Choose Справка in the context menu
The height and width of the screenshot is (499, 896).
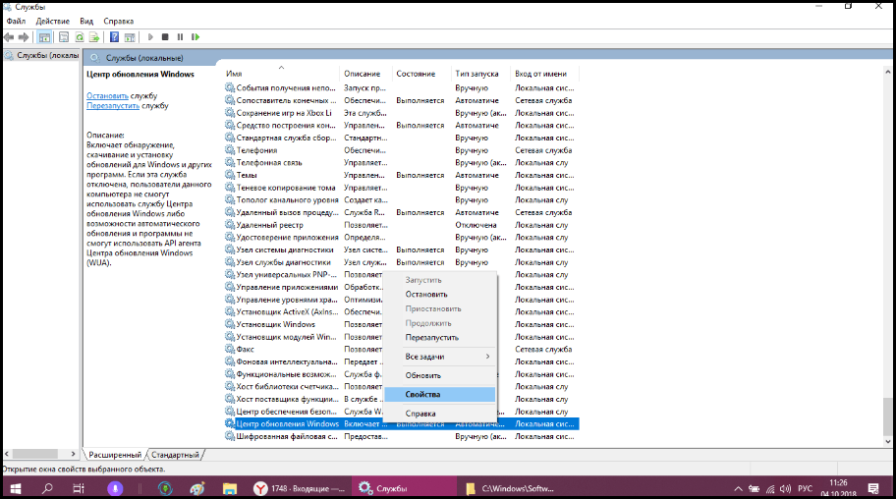click(x=439, y=414)
